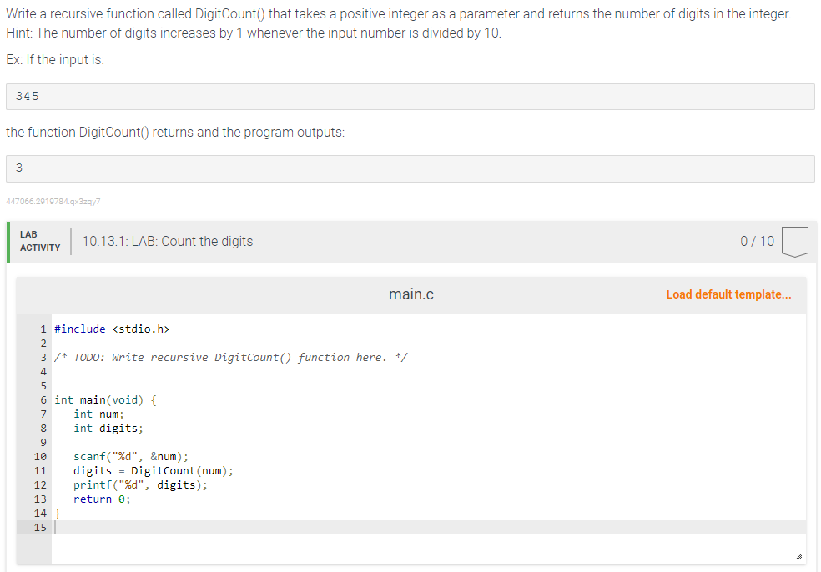Click line number 1 in the editor gutter
Screen dimensions: 821x572
point(41,329)
